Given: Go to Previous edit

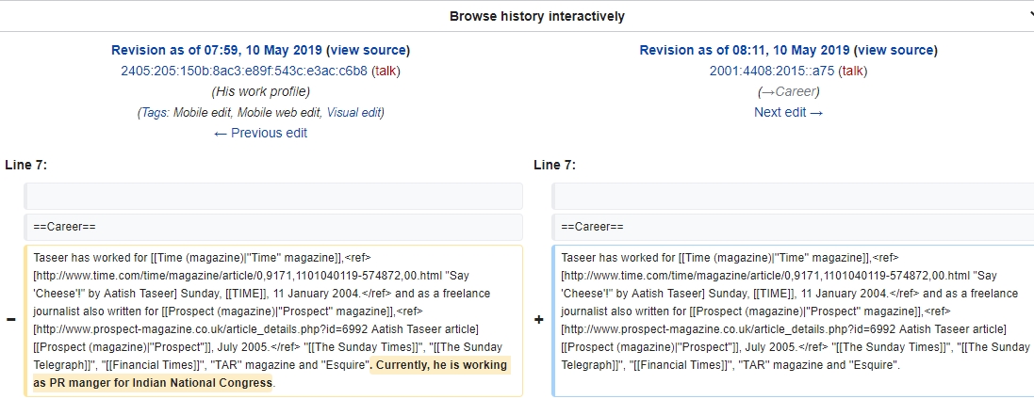Looking at the screenshot, I should point(260,133).
